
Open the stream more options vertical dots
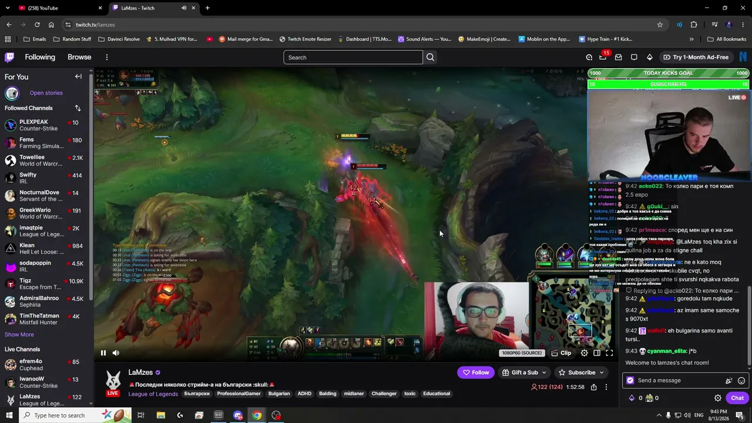pyautogui.click(x=606, y=387)
